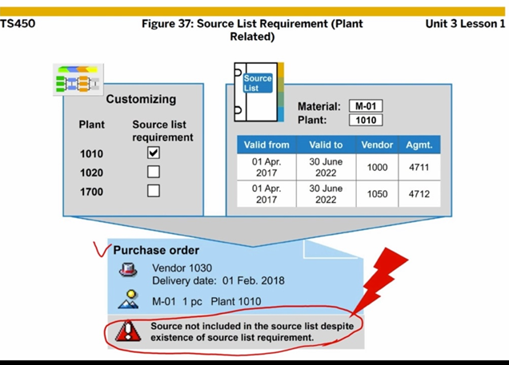Click the Plant column label in Customizing
This screenshot has height=365, width=509.
click(x=92, y=125)
